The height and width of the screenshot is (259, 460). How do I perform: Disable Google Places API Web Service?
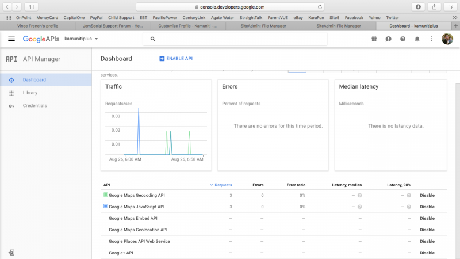click(427, 241)
